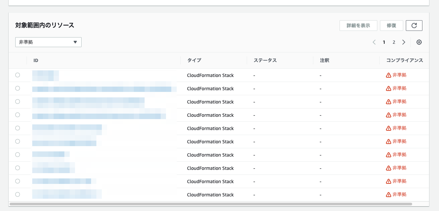Click the 詳細を表示 button
This screenshot has height=211, width=439.
(358, 26)
